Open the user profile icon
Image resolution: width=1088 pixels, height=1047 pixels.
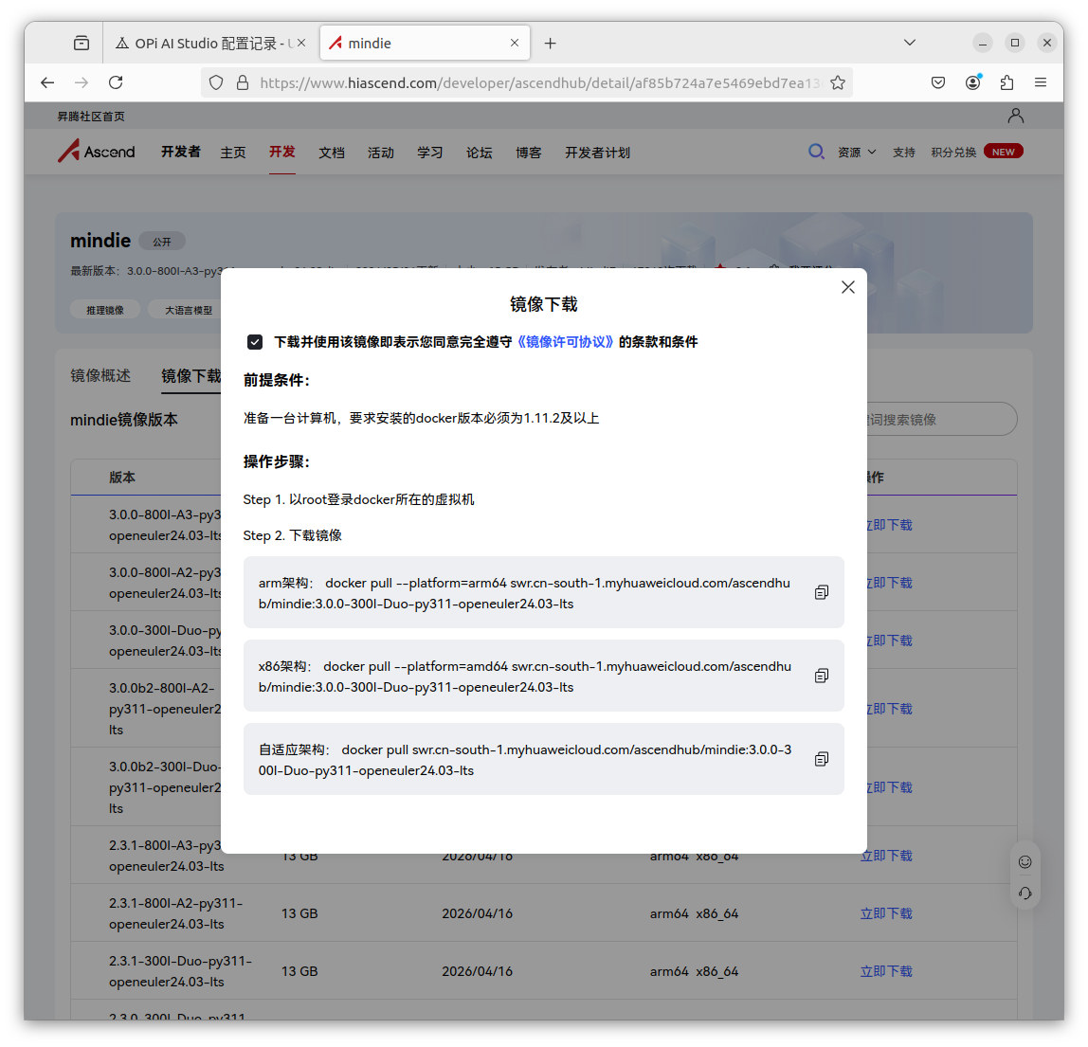(1016, 116)
